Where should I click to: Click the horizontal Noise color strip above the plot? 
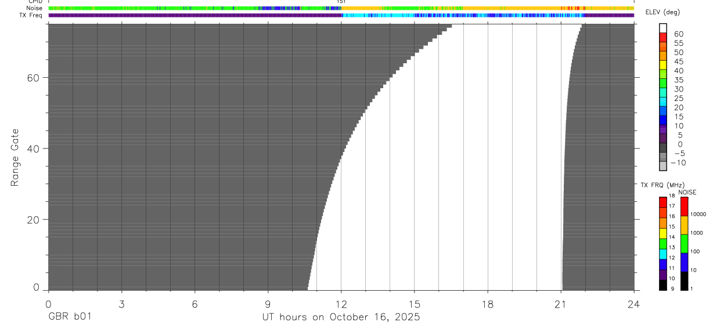(x=341, y=8)
